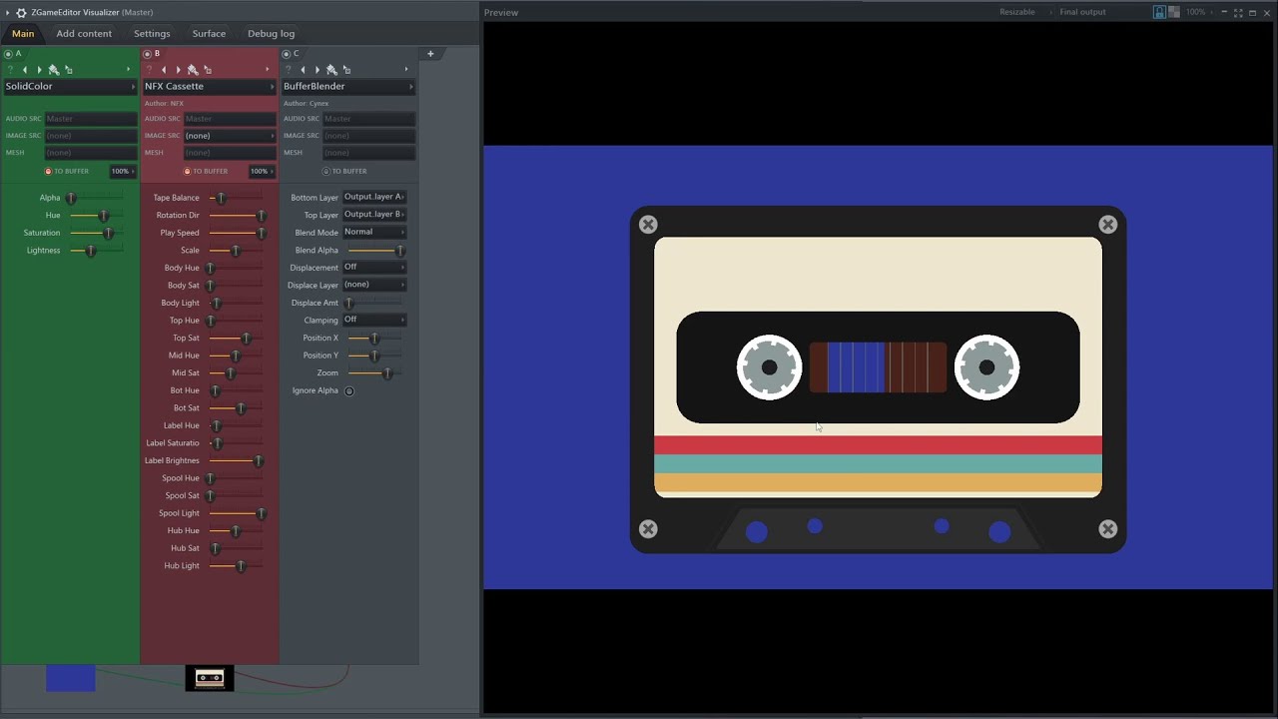Click the Resizable preview option
This screenshot has height=719, width=1278.
click(1017, 12)
